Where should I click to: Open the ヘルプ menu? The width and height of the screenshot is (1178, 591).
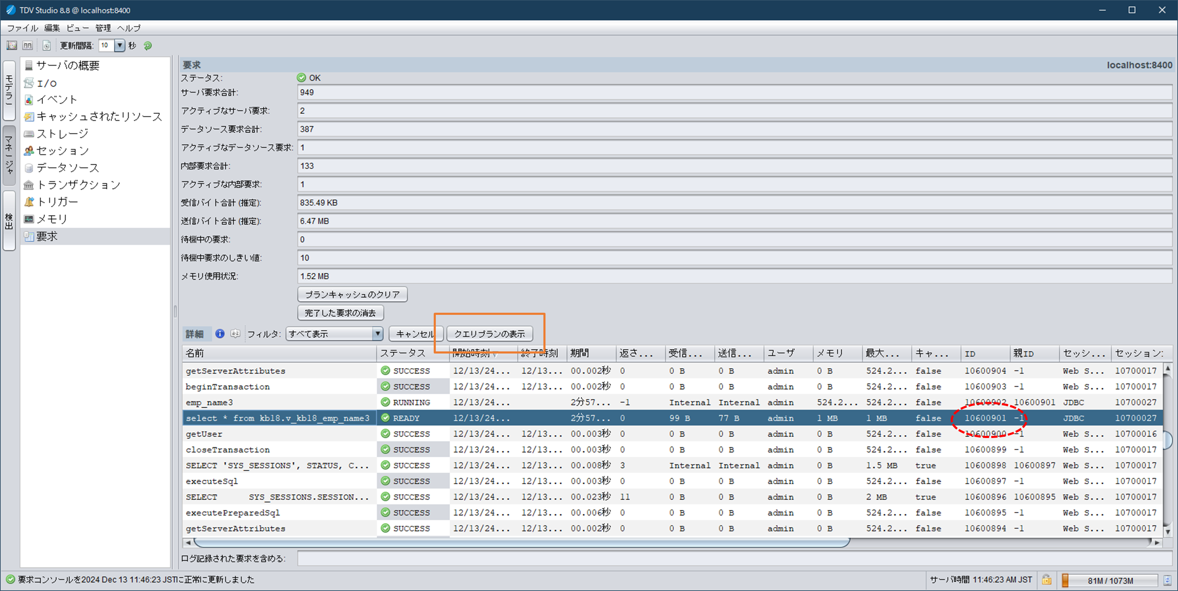[x=129, y=28]
